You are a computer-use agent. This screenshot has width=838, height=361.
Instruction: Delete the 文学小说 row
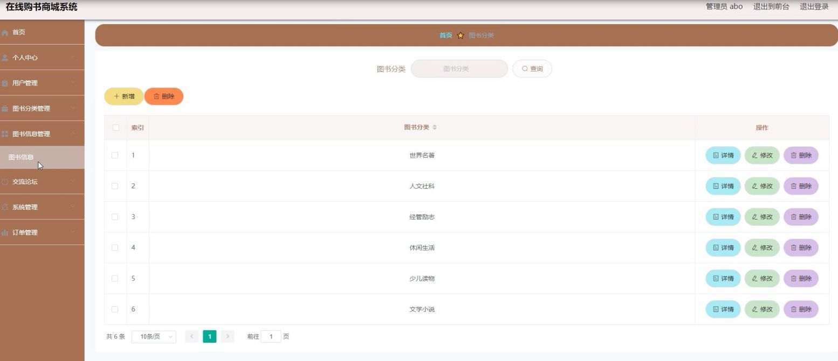click(x=801, y=309)
